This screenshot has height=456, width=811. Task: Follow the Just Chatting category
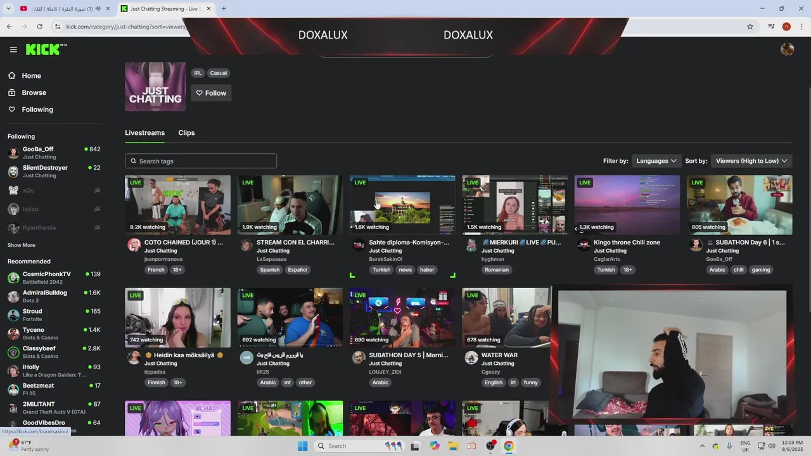[211, 93]
